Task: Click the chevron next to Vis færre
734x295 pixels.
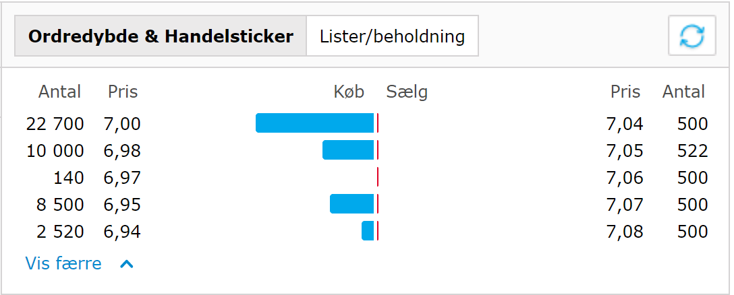Action: click(x=127, y=264)
